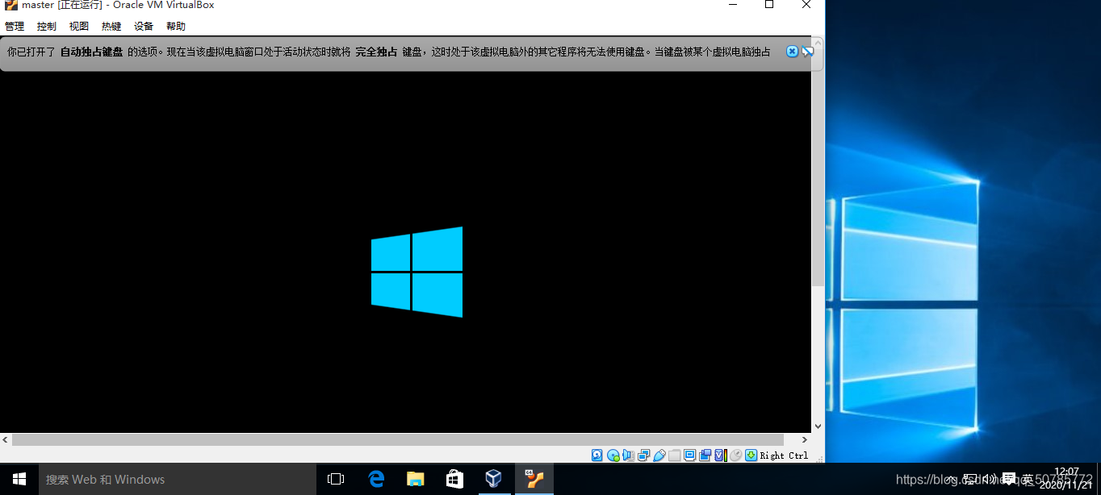Screen dimensions: 1101x495
Task: Click the 搜索 Web 和 Windows search box
Action: tap(178, 479)
